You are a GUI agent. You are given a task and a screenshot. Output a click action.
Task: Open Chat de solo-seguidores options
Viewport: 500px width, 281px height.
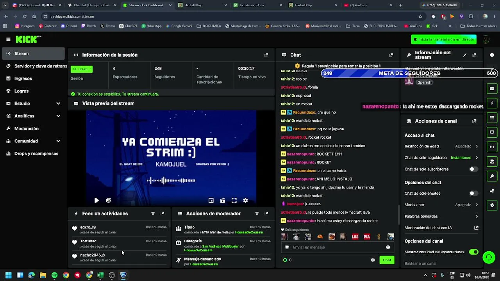[441, 158]
